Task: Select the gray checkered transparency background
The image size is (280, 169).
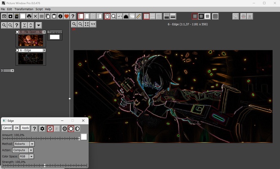Action: [195, 16]
